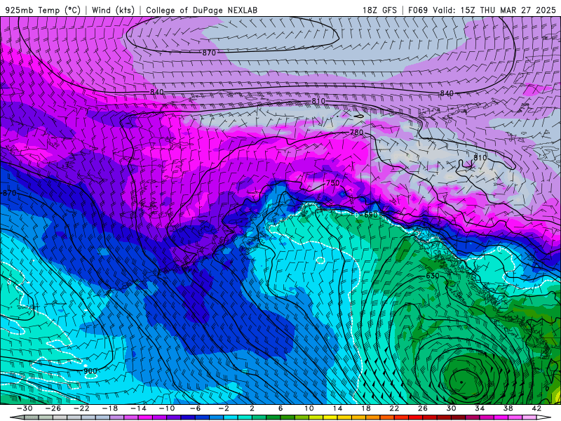This screenshot has width=561, height=421.
Task: Click the 30 color scale label
Action: click(x=451, y=408)
